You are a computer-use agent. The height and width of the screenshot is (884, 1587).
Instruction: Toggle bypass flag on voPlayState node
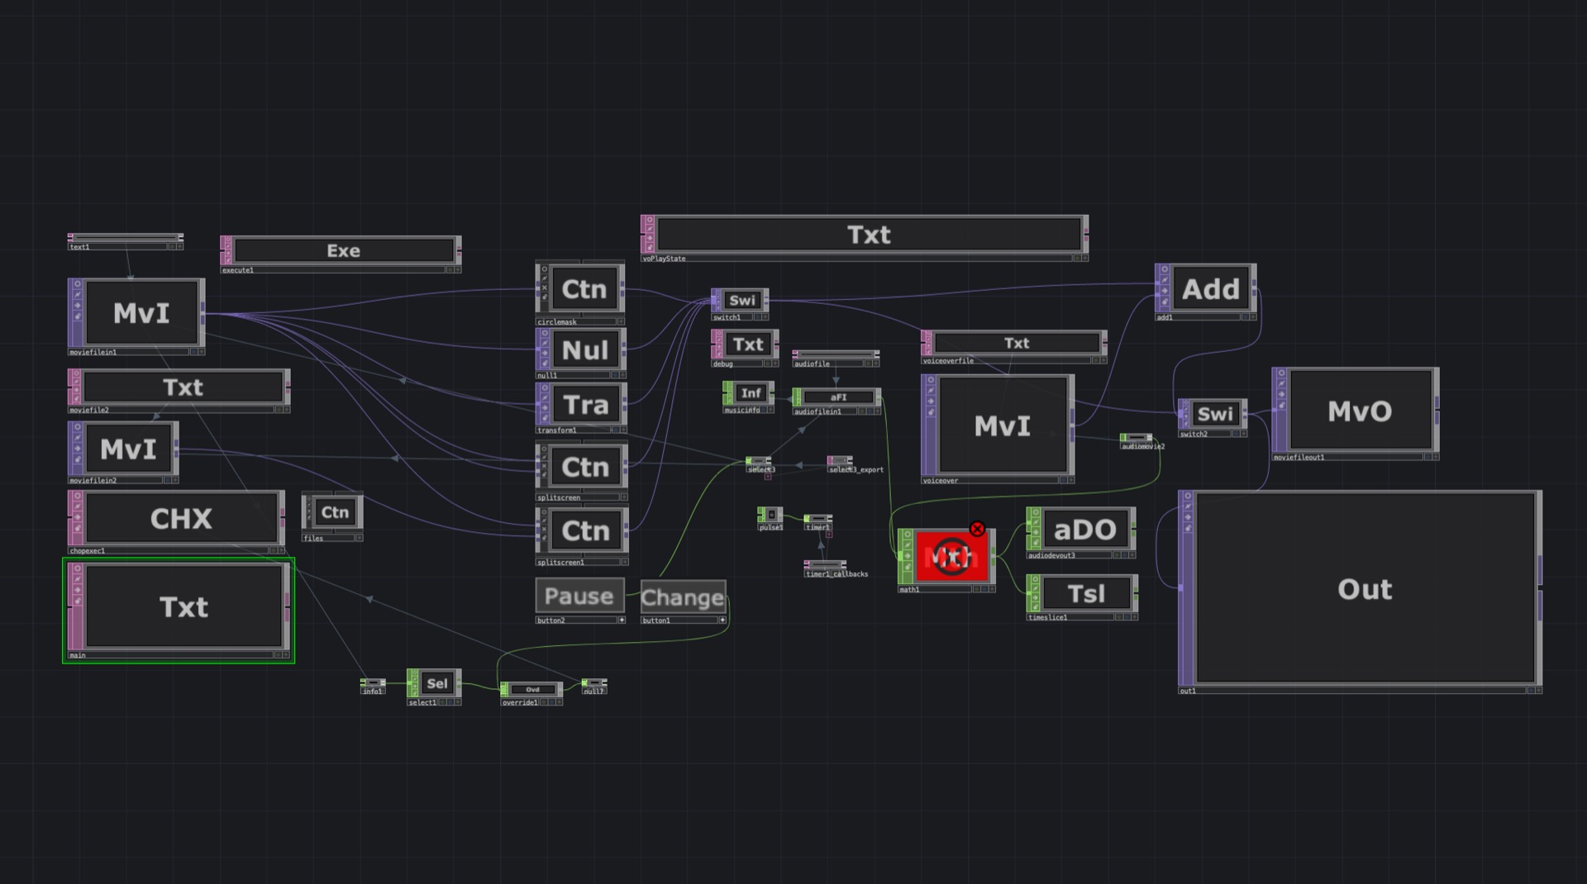[x=650, y=228]
